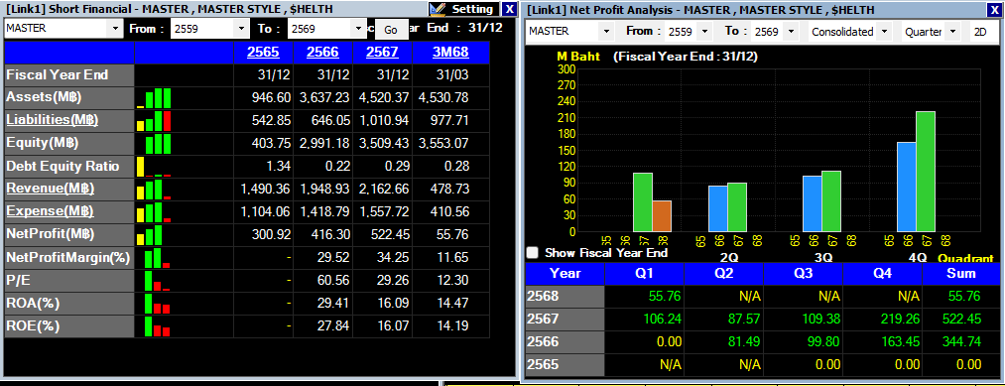Screen dimensions: 1005x386
Task: Click the Q3 column header
Action: 803,274
